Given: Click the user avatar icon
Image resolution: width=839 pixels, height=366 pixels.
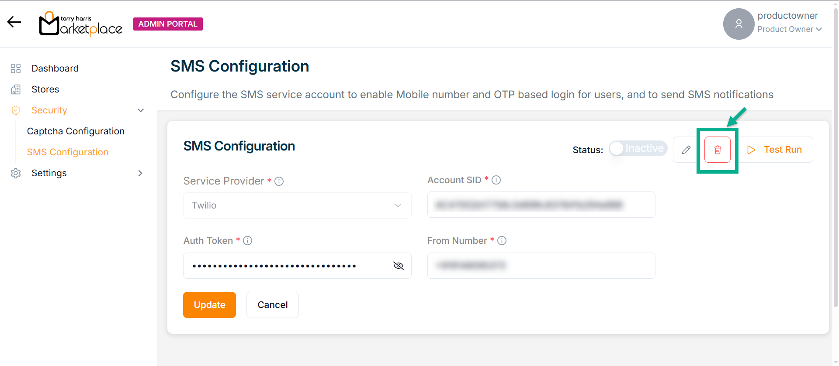Looking at the screenshot, I should coord(738,24).
